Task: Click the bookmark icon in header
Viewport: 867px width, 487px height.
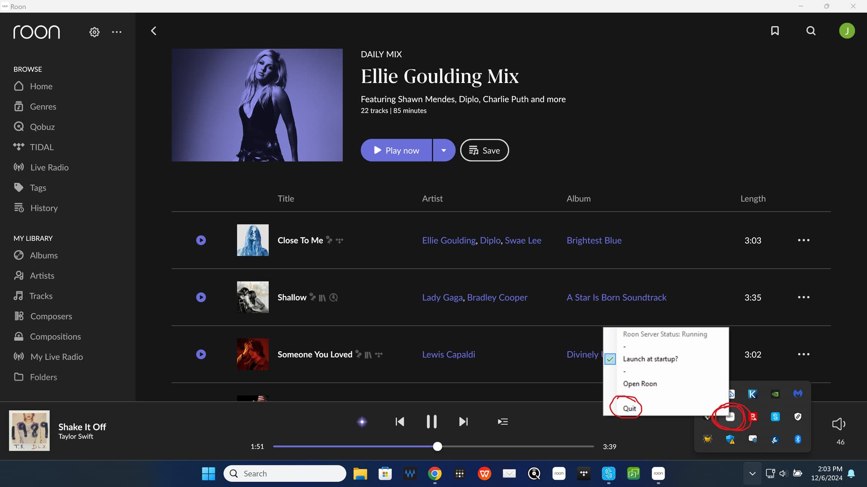Action: point(775,31)
